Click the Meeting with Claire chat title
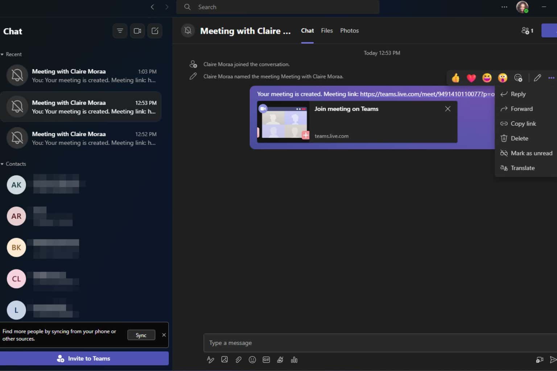557x371 pixels. pos(246,31)
